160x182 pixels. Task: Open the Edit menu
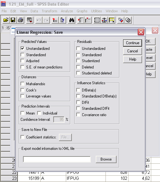pyautogui.click(x=13, y=11)
